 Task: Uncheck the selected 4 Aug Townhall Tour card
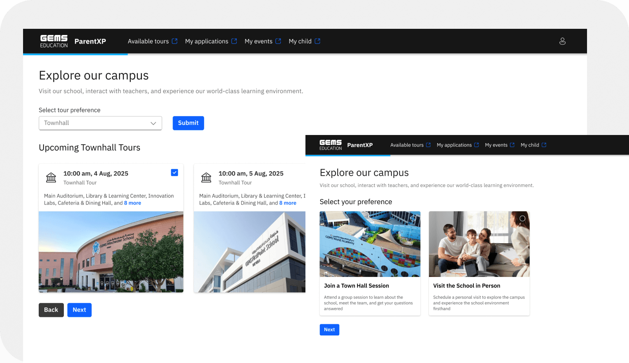[175, 172]
